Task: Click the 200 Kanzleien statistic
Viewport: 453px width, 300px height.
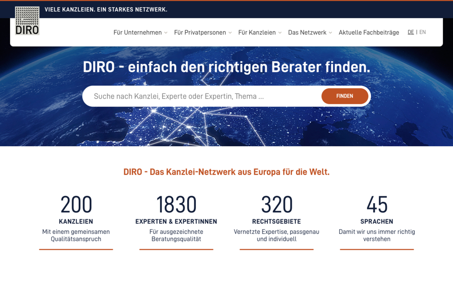Action: pos(76,205)
